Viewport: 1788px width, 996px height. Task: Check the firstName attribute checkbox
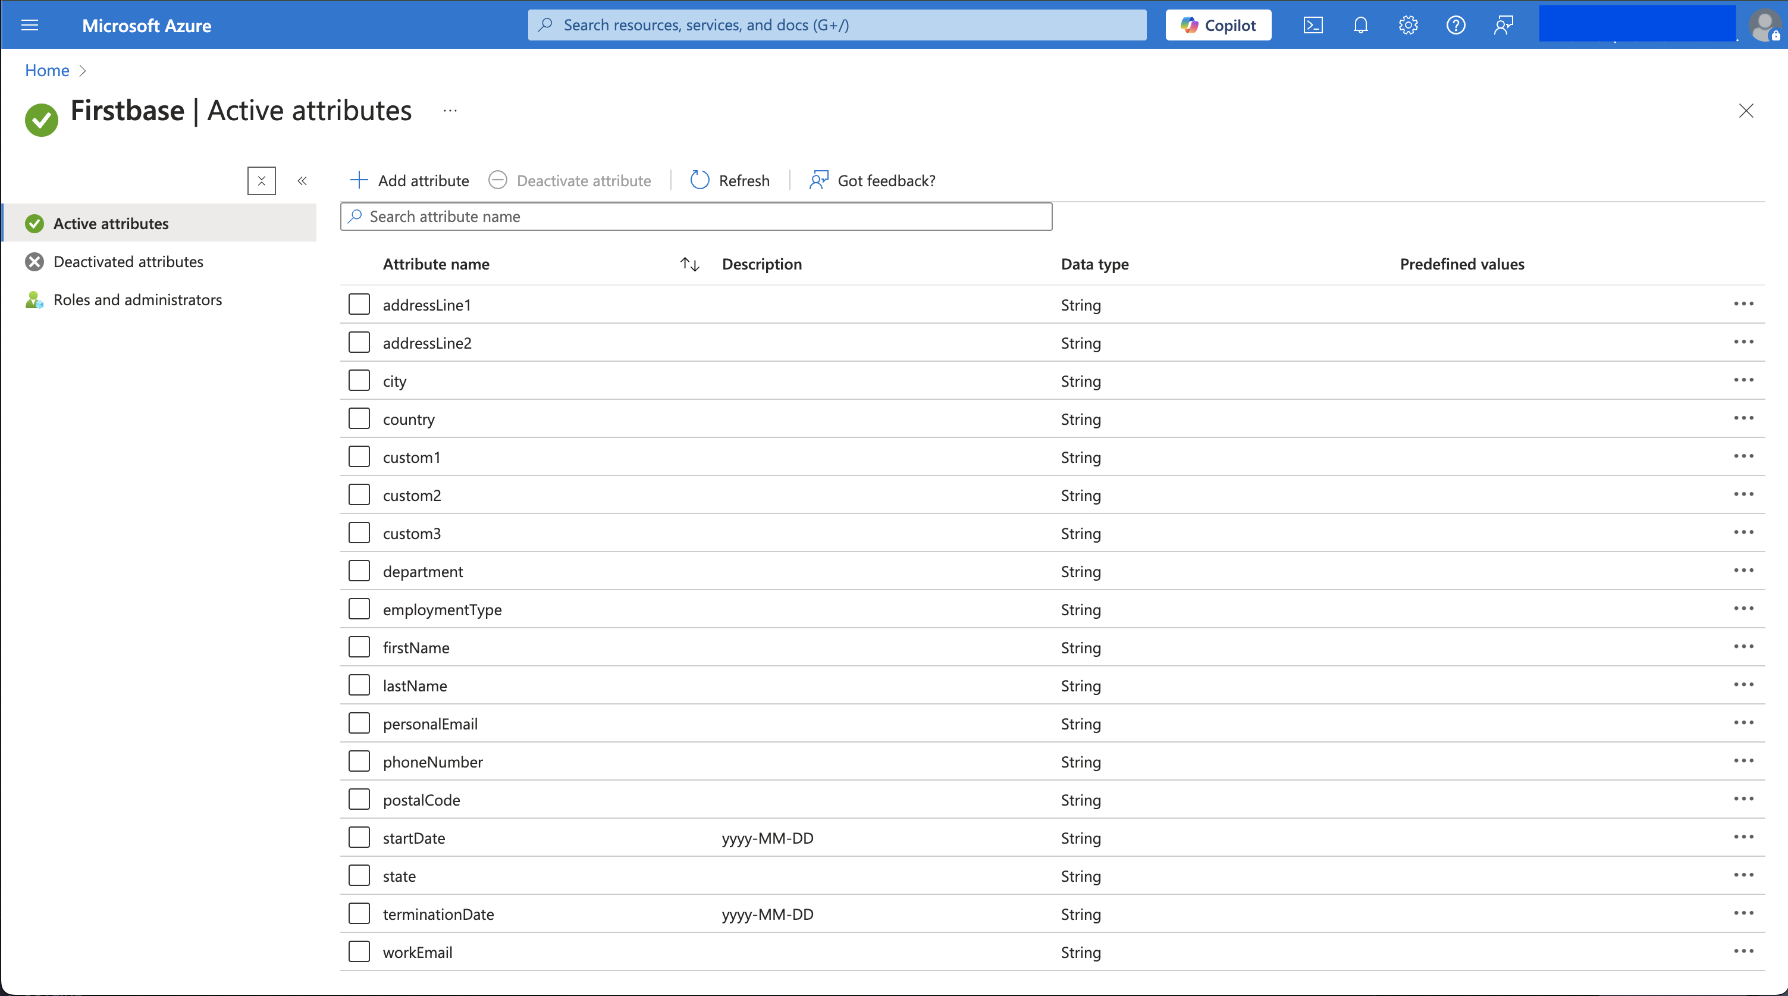(x=359, y=647)
